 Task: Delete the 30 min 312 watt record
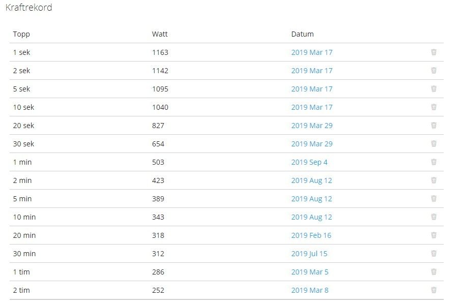pyautogui.click(x=434, y=254)
